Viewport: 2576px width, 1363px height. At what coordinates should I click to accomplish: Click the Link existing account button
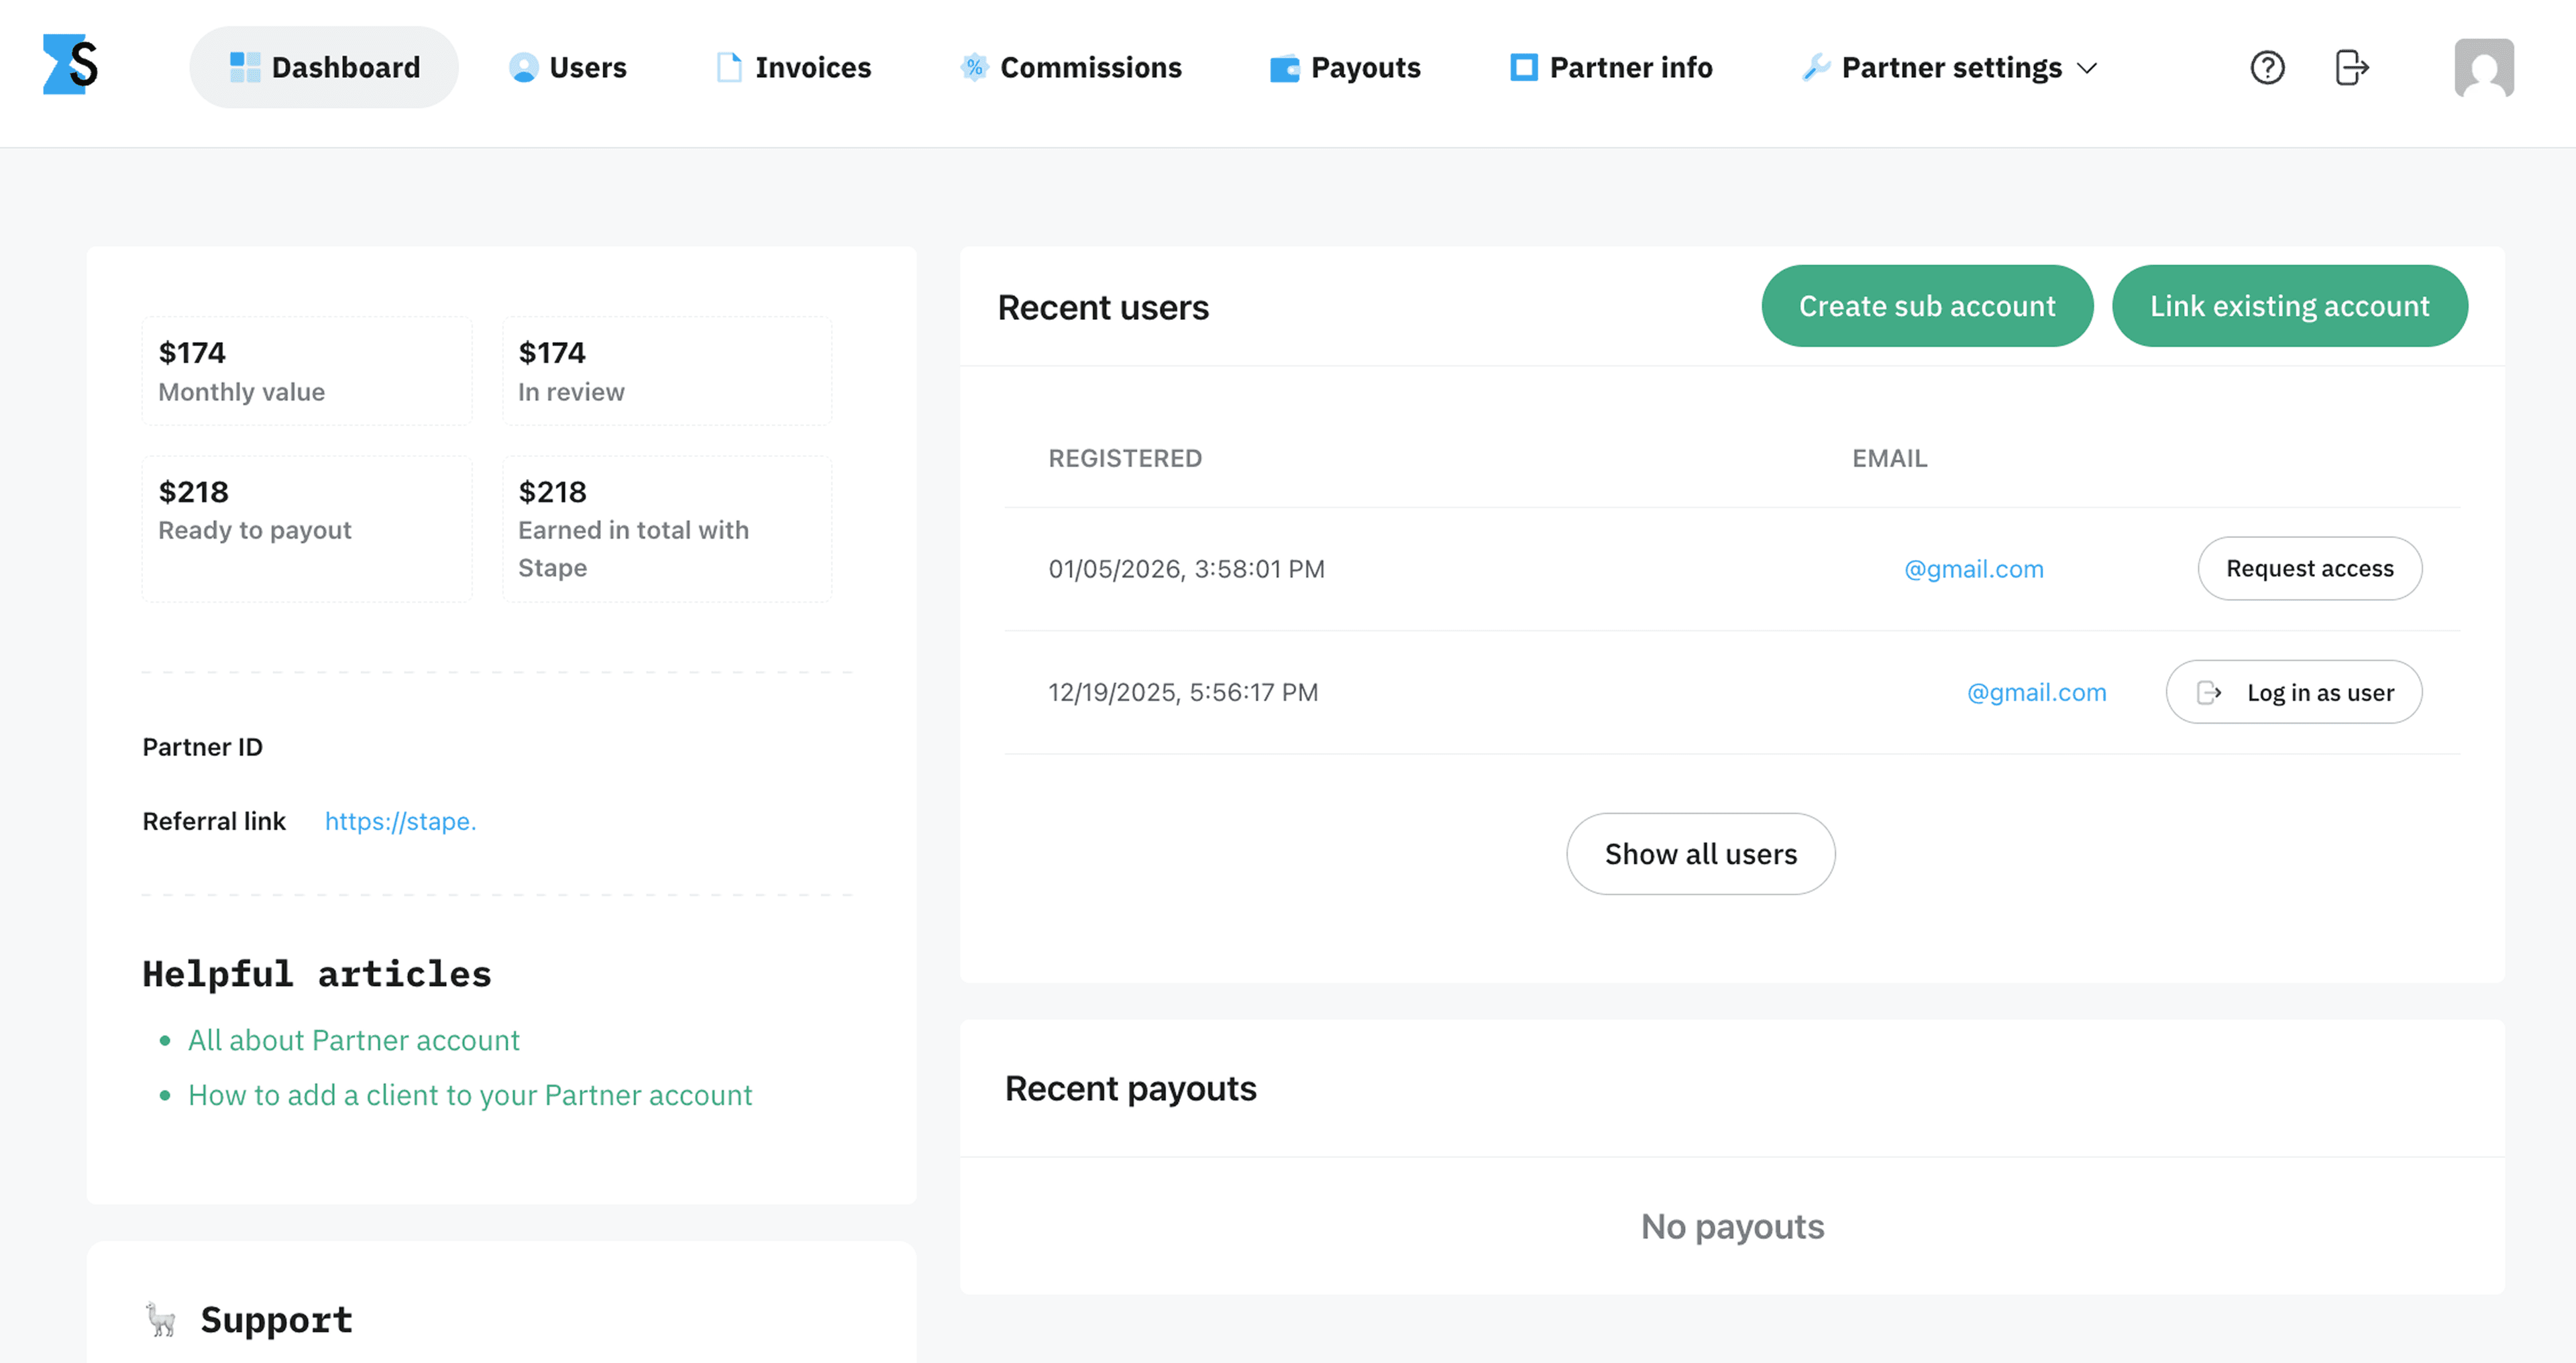coord(2289,306)
